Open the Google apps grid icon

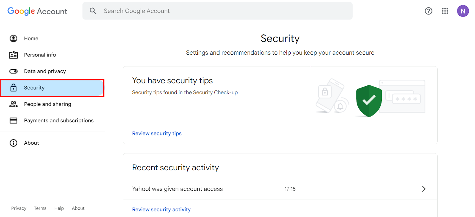[445, 11]
